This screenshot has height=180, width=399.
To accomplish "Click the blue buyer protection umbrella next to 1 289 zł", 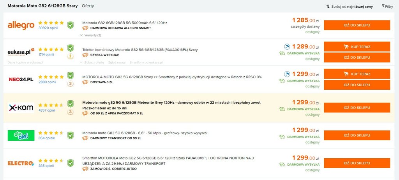I will 287,47.
